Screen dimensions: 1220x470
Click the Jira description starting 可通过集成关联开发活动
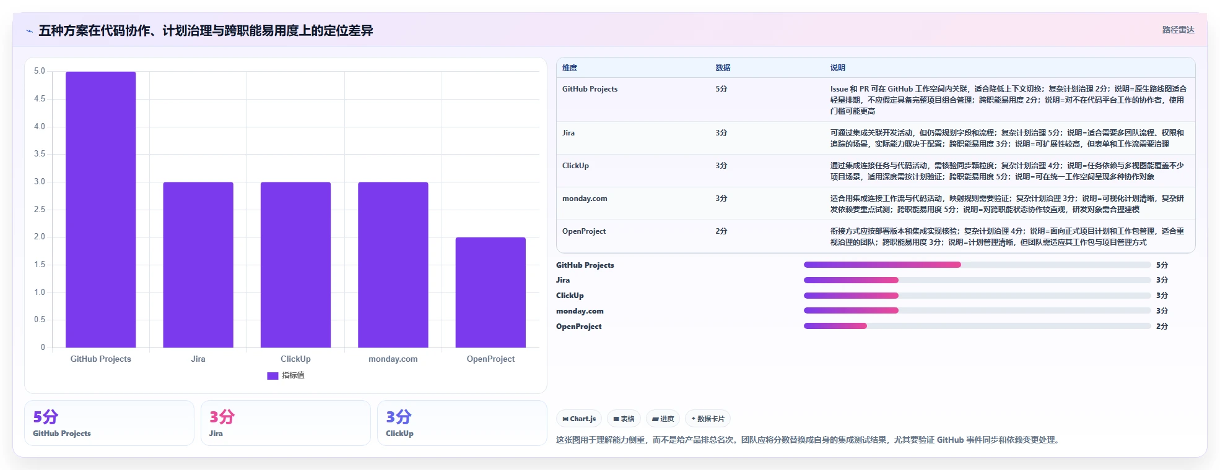tap(1008, 139)
